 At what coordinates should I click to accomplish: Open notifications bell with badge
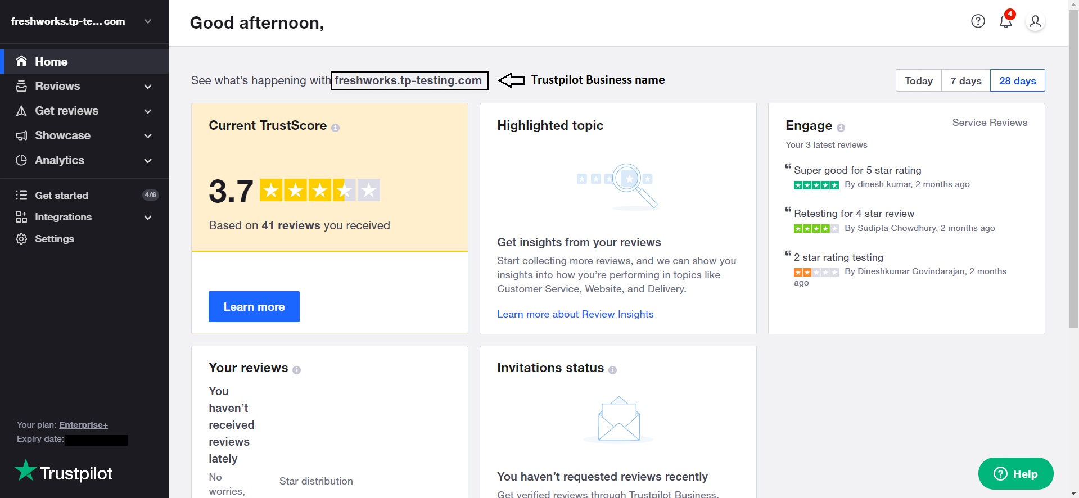click(1006, 20)
